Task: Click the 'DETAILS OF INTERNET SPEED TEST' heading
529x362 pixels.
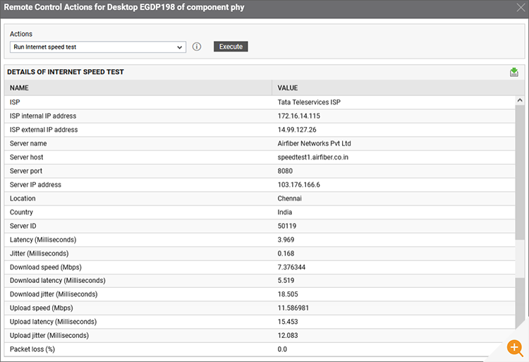Action: (66, 72)
